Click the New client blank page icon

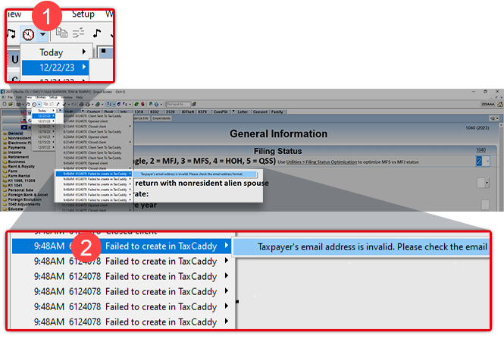[5, 104]
